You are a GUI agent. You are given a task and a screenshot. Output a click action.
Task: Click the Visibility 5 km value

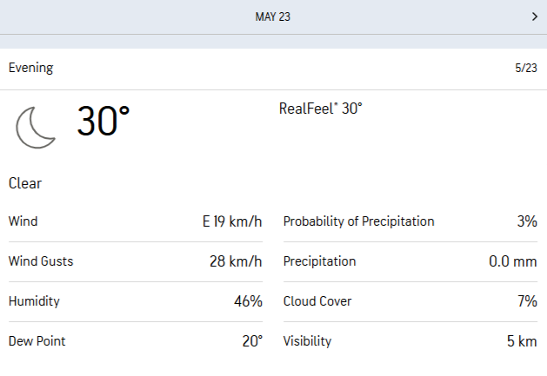pos(522,341)
